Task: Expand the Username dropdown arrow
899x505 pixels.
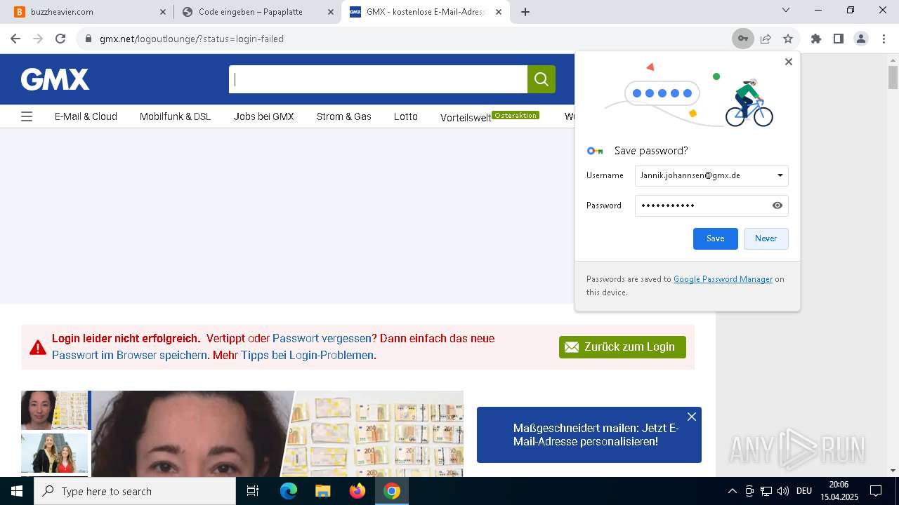Action: click(780, 175)
